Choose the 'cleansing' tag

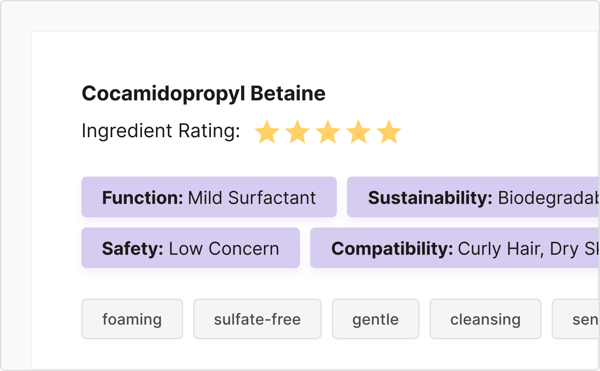tap(485, 319)
